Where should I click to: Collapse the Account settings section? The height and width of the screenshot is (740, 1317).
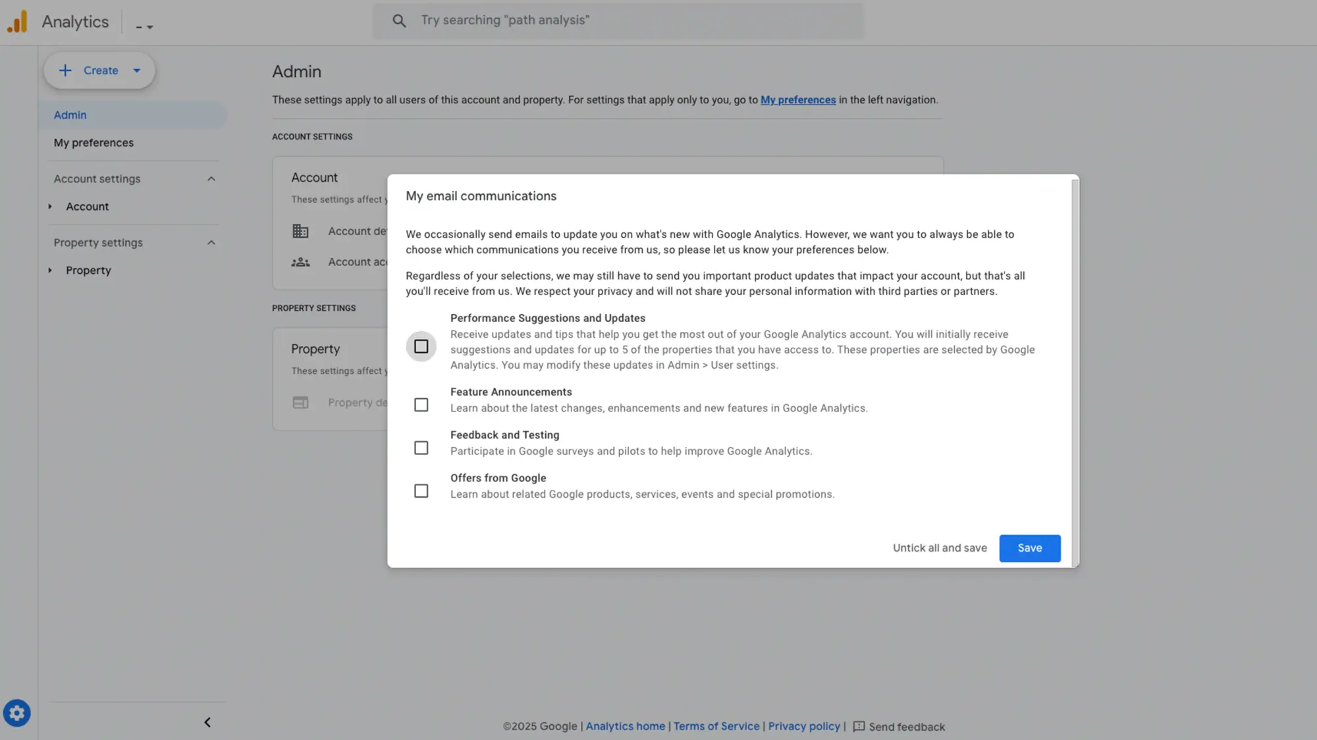point(211,179)
